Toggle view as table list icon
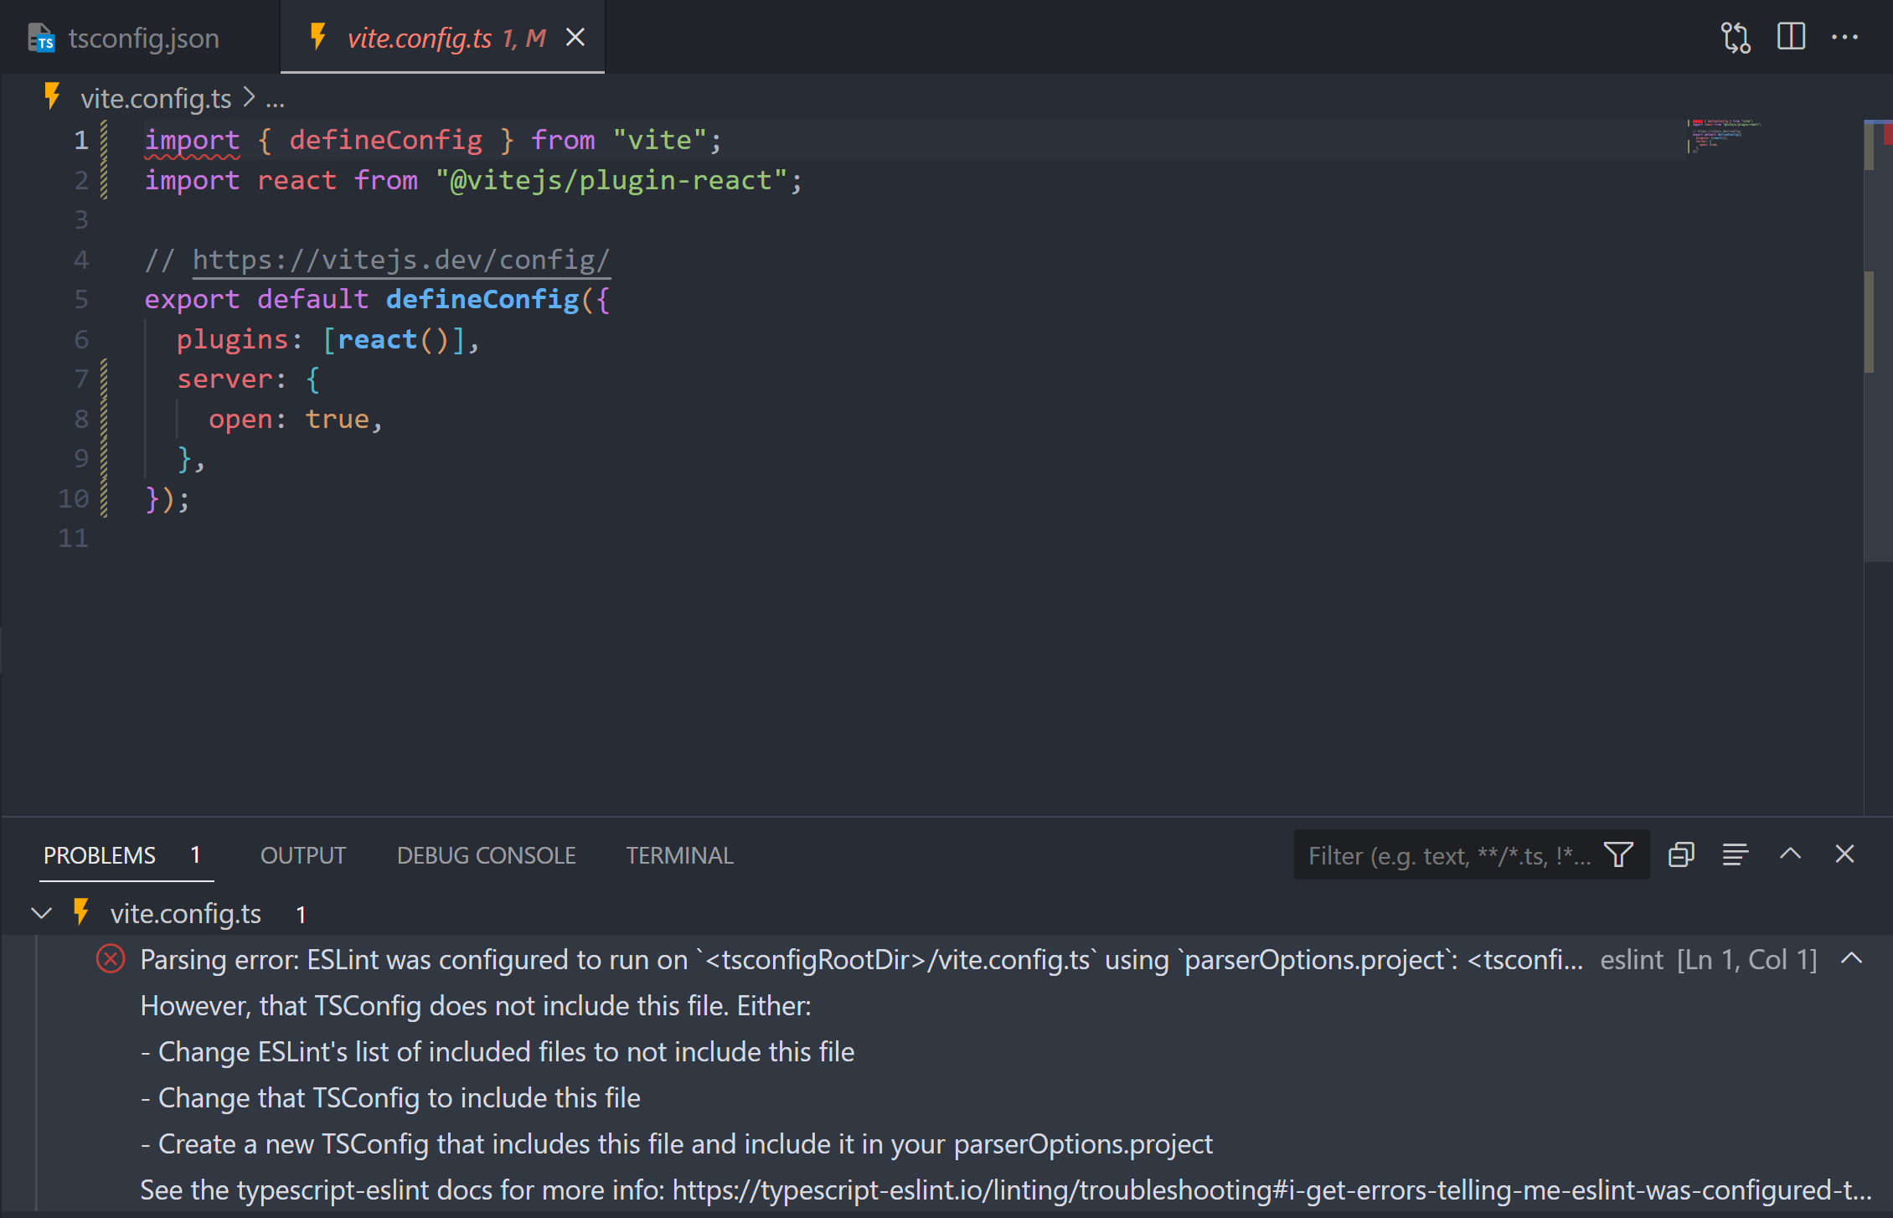 [x=1735, y=854]
